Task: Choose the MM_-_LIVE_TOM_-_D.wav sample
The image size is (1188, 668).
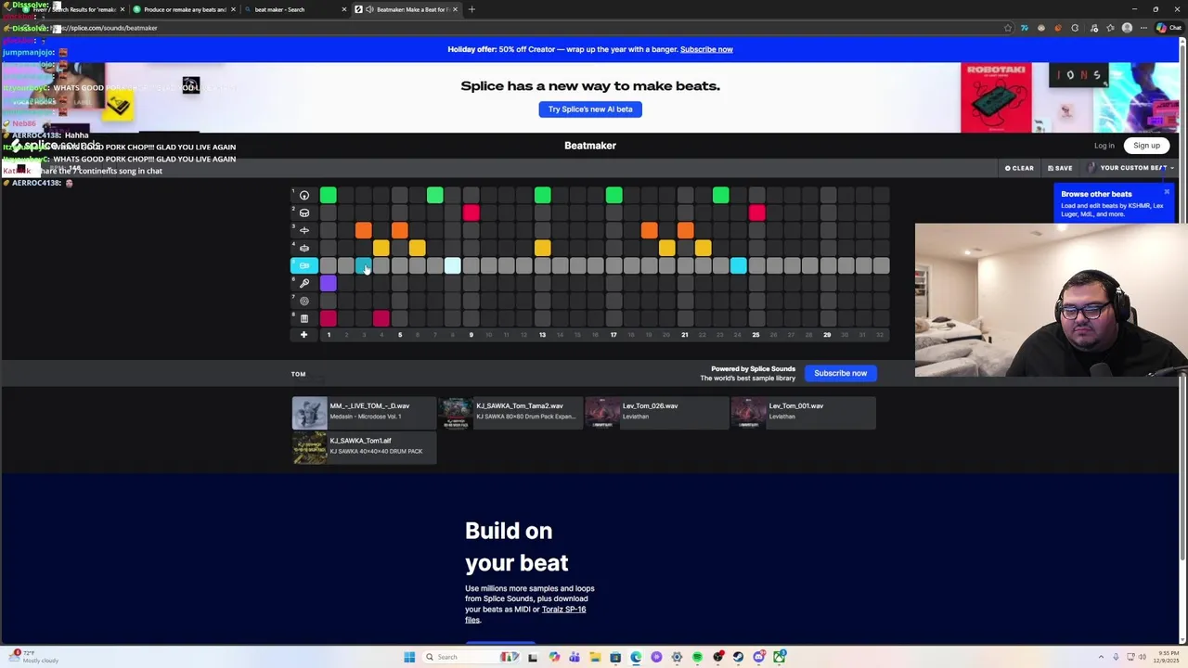Action: point(364,413)
